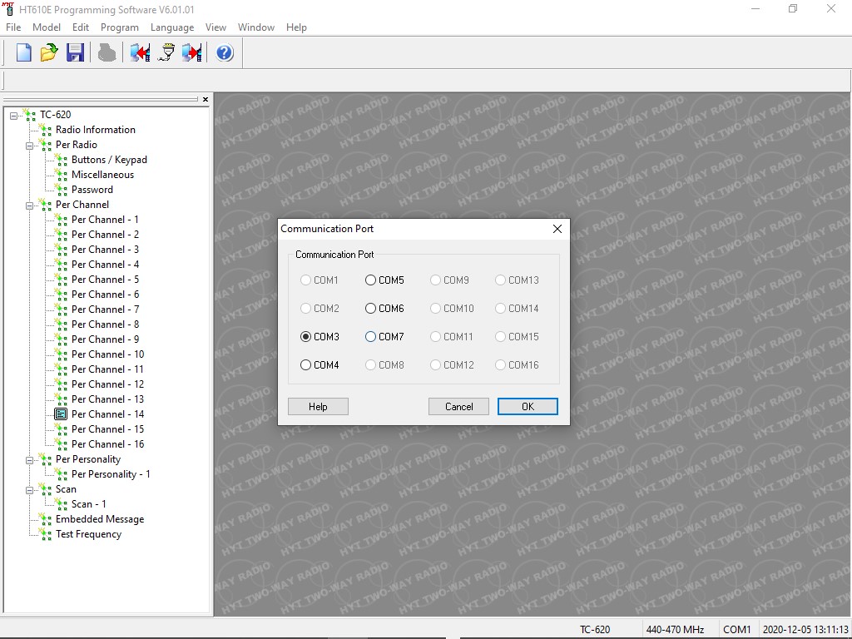
Task: Click the Miscellaneous node icon
Action: pos(62,175)
